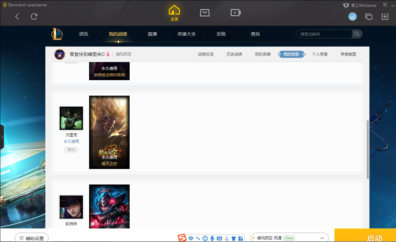Image resolution: width=396 pixels, height=242 pixels.
Task: Open the 凯特琳 skin image
Action: [x=109, y=206]
